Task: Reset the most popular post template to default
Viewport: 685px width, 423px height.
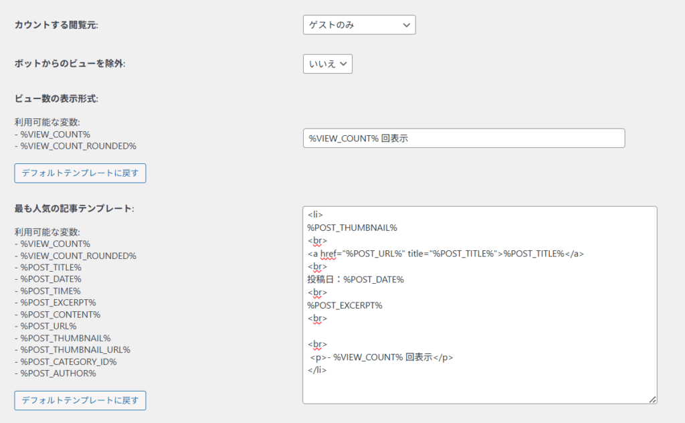Action: (x=80, y=400)
